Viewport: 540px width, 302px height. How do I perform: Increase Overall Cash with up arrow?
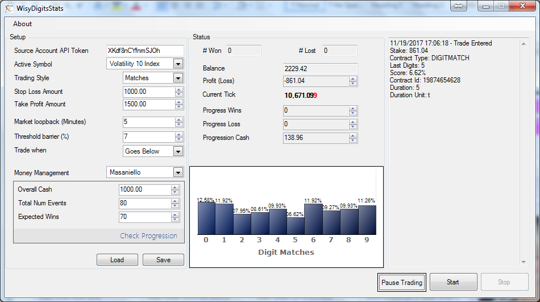(175, 188)
